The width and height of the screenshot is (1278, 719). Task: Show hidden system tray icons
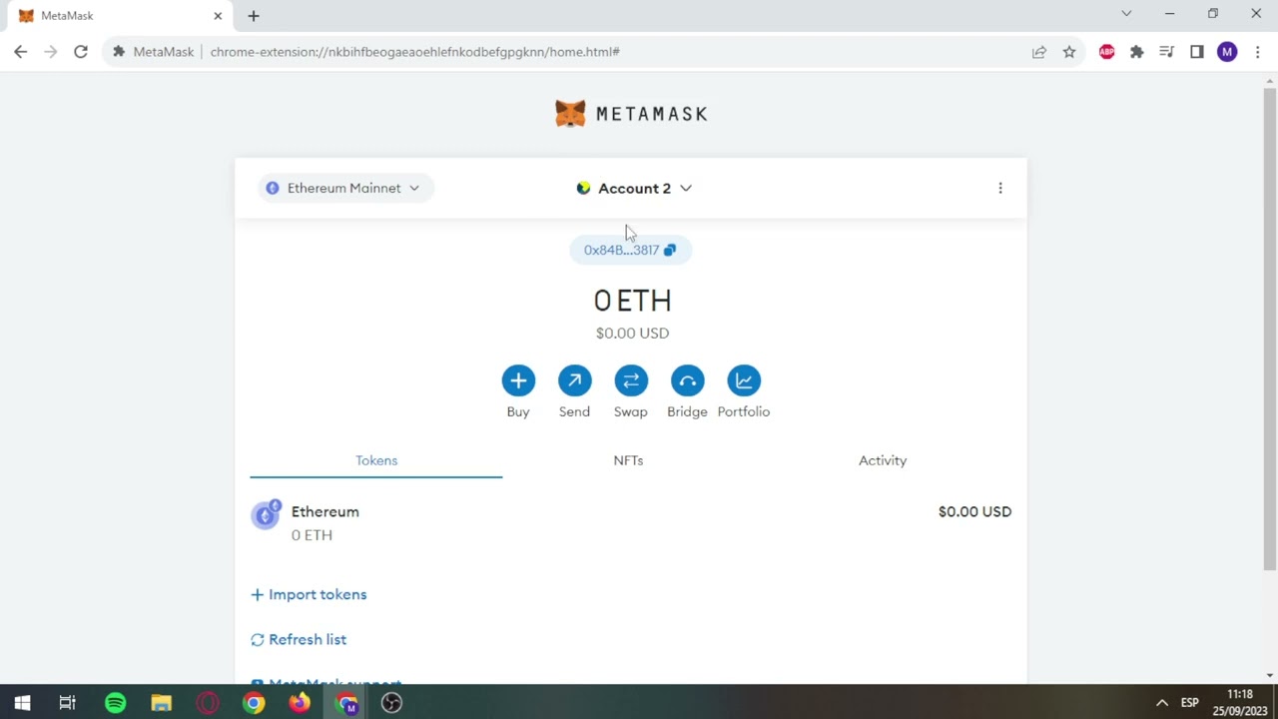1162,703
